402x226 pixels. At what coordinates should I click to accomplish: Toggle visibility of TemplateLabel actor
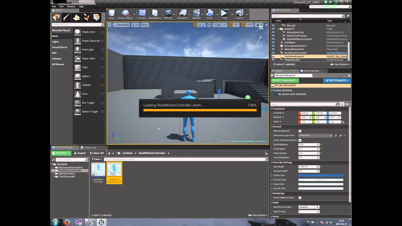point(273,60)
